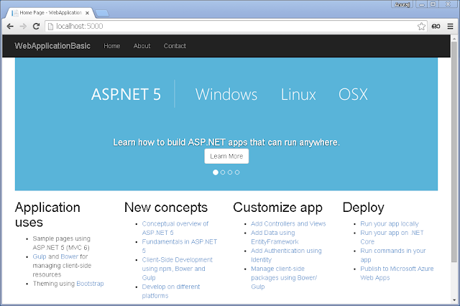This screenshot has height=306, width=460.
Task: Minimize the browser window
Action: point(422,4)
